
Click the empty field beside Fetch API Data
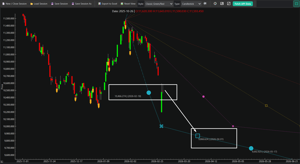(274, 4)
